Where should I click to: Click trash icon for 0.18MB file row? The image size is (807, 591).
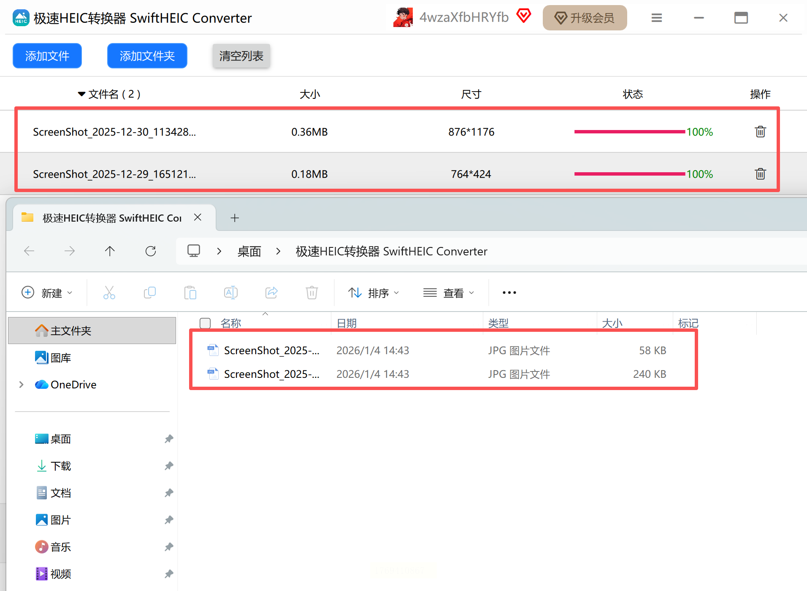pos(760,174)
